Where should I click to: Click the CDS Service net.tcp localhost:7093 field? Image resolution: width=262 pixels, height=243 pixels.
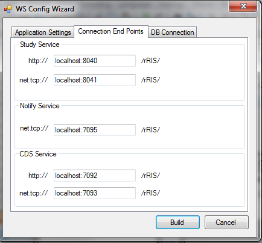tap(95, 193)
